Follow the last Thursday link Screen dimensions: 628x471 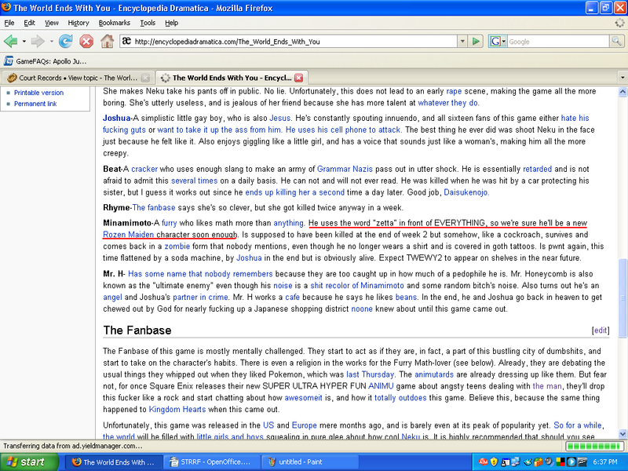pos(370,374)
